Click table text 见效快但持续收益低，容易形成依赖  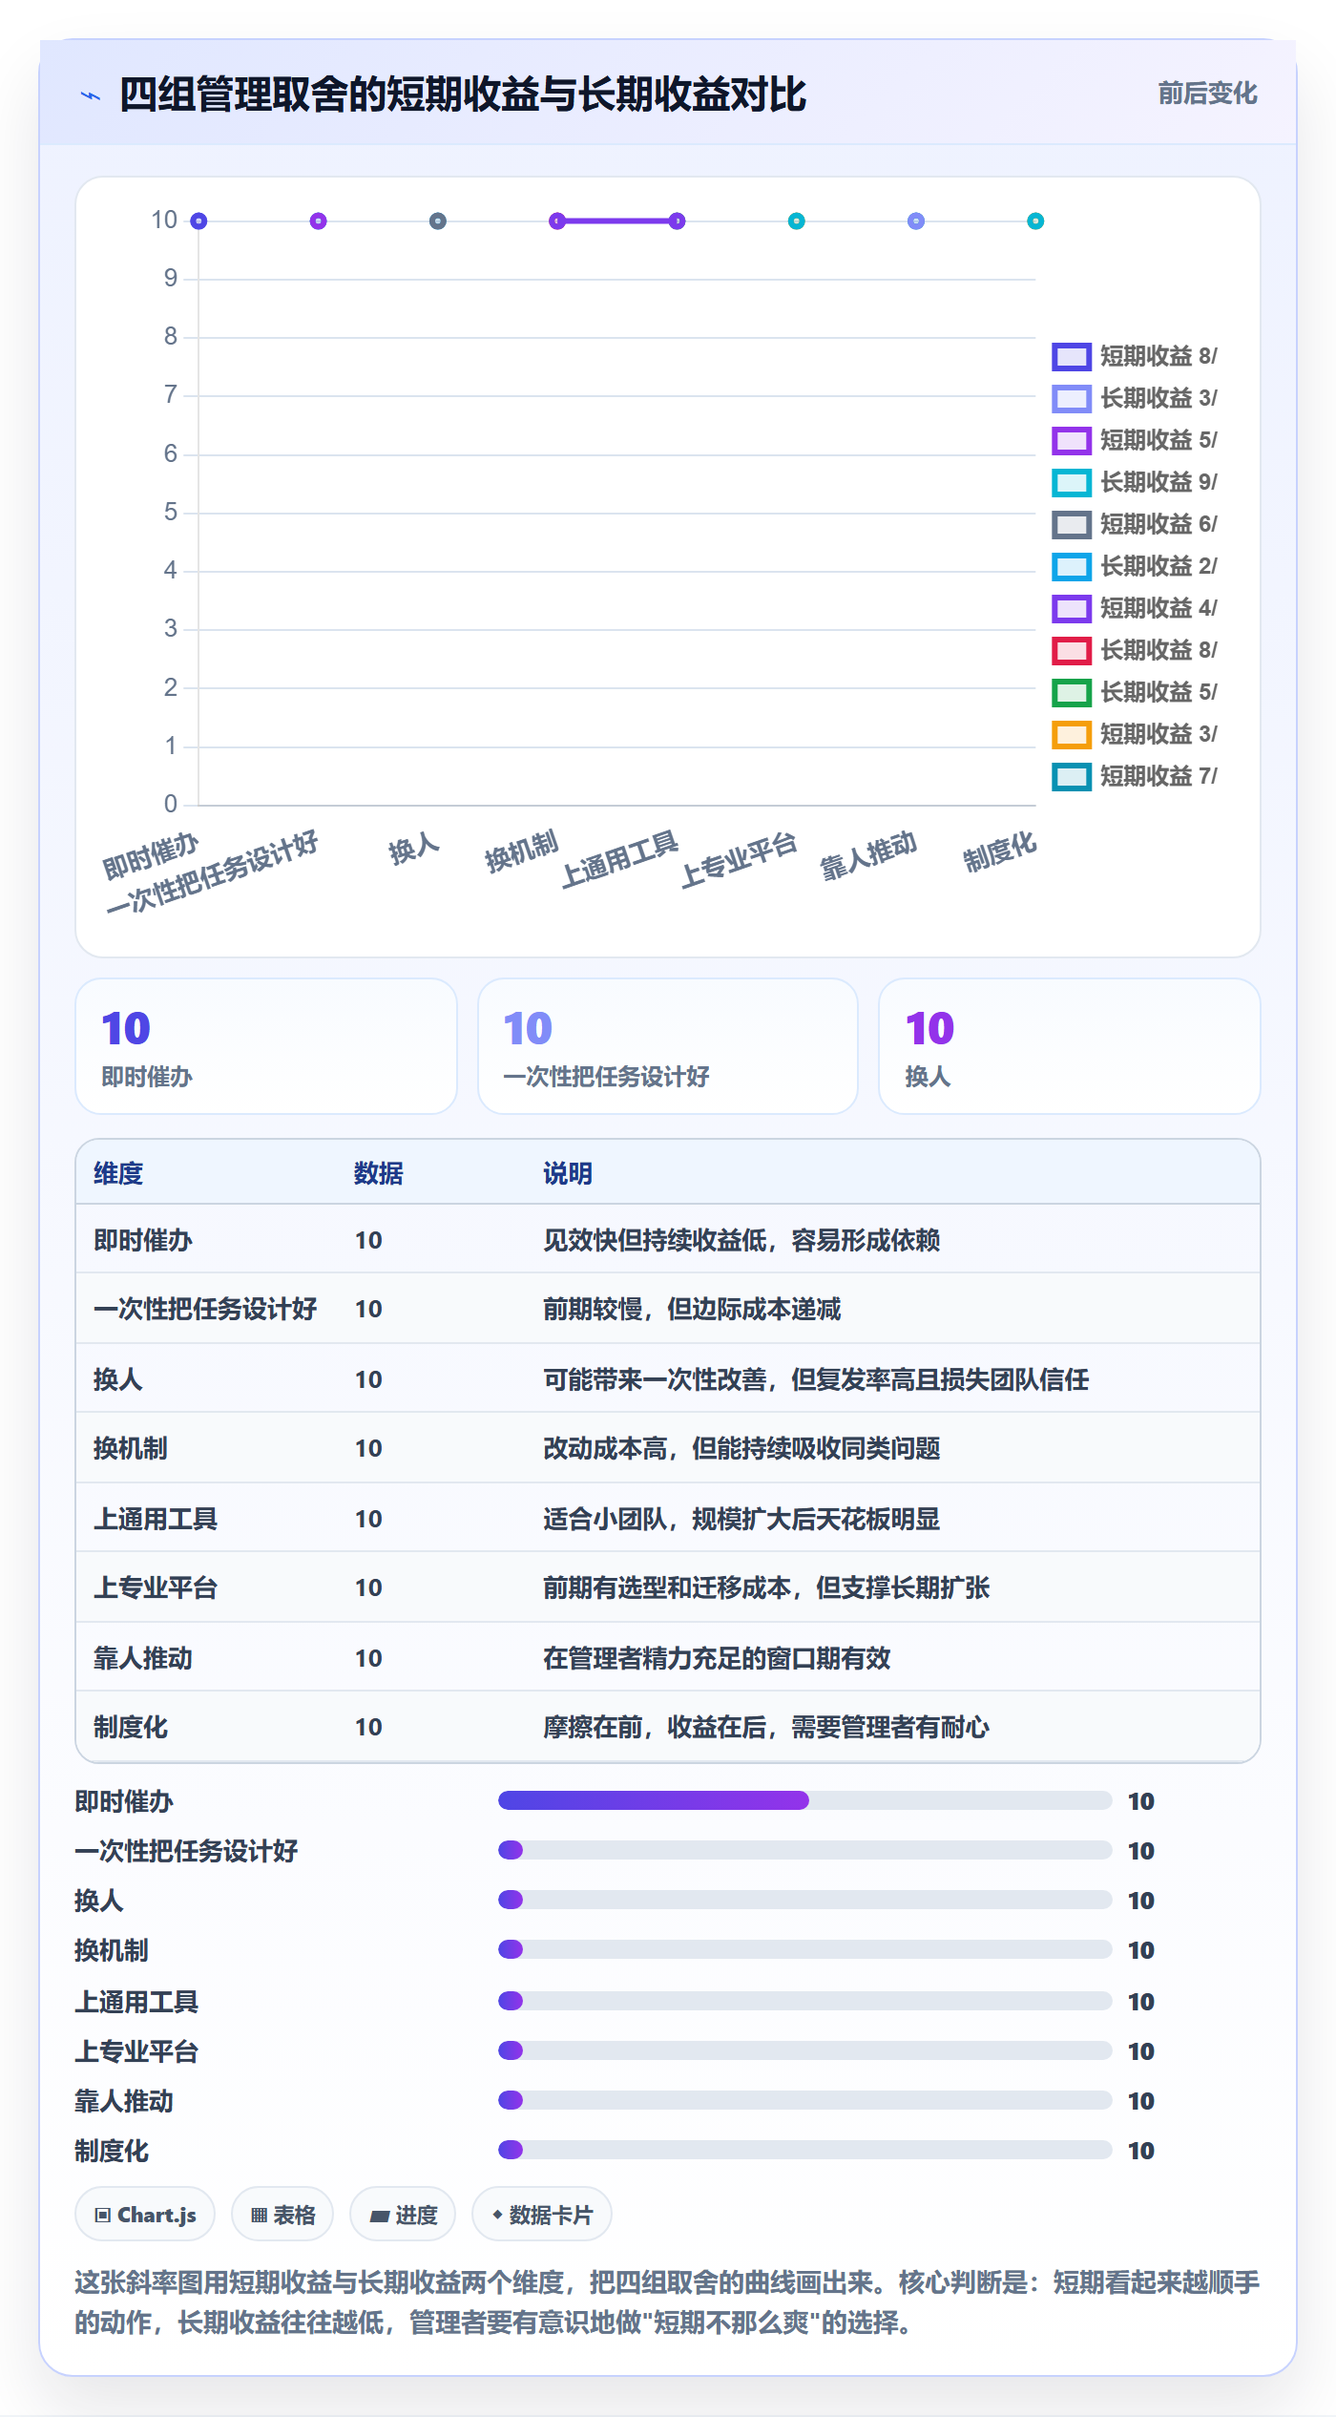pyautogui.click(x=741, y=1240)
